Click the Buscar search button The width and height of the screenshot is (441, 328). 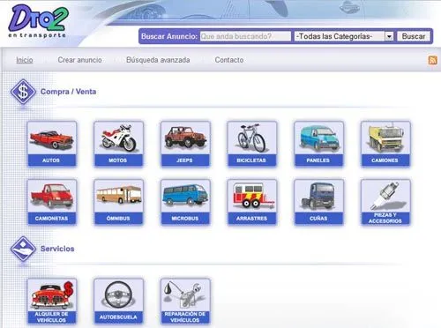click(414, 36)
